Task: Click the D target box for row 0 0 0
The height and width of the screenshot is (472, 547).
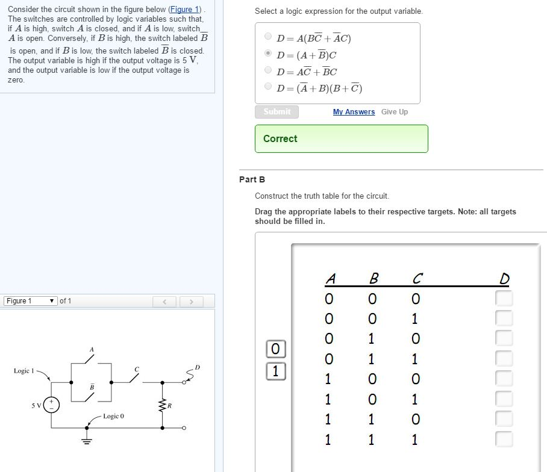Action: (504, 299)
